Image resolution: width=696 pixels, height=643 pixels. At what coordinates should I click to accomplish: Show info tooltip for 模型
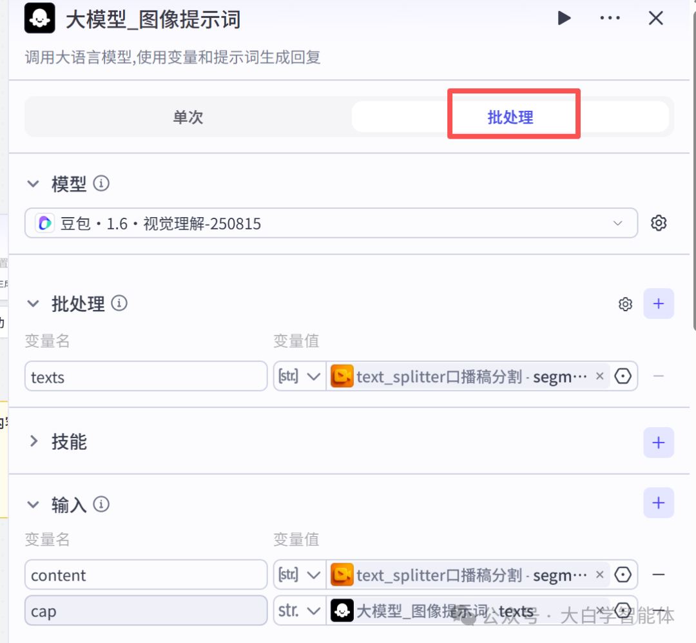(101, 183)
